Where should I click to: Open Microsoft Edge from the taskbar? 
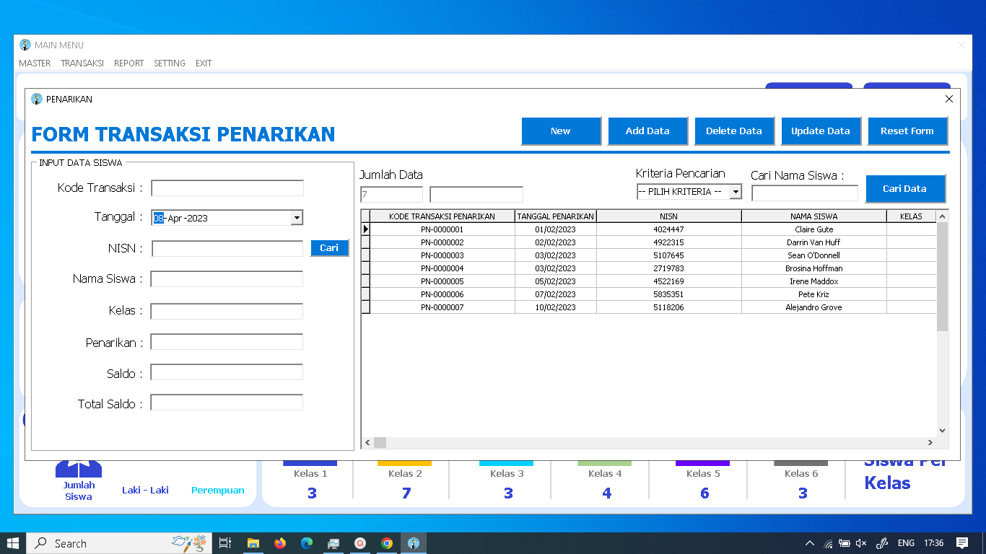tap(307, 543)
